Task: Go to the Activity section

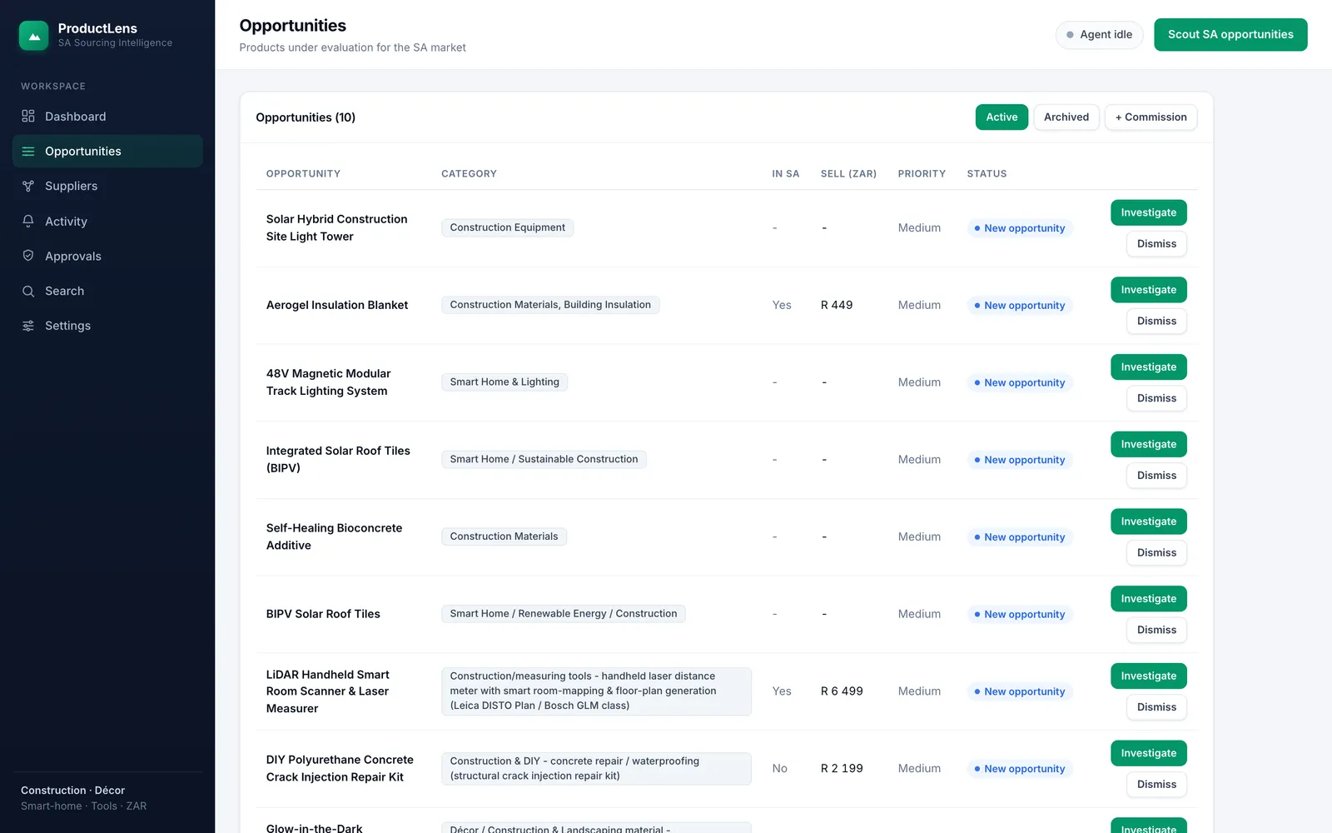Action: click(x=107, y=221)
